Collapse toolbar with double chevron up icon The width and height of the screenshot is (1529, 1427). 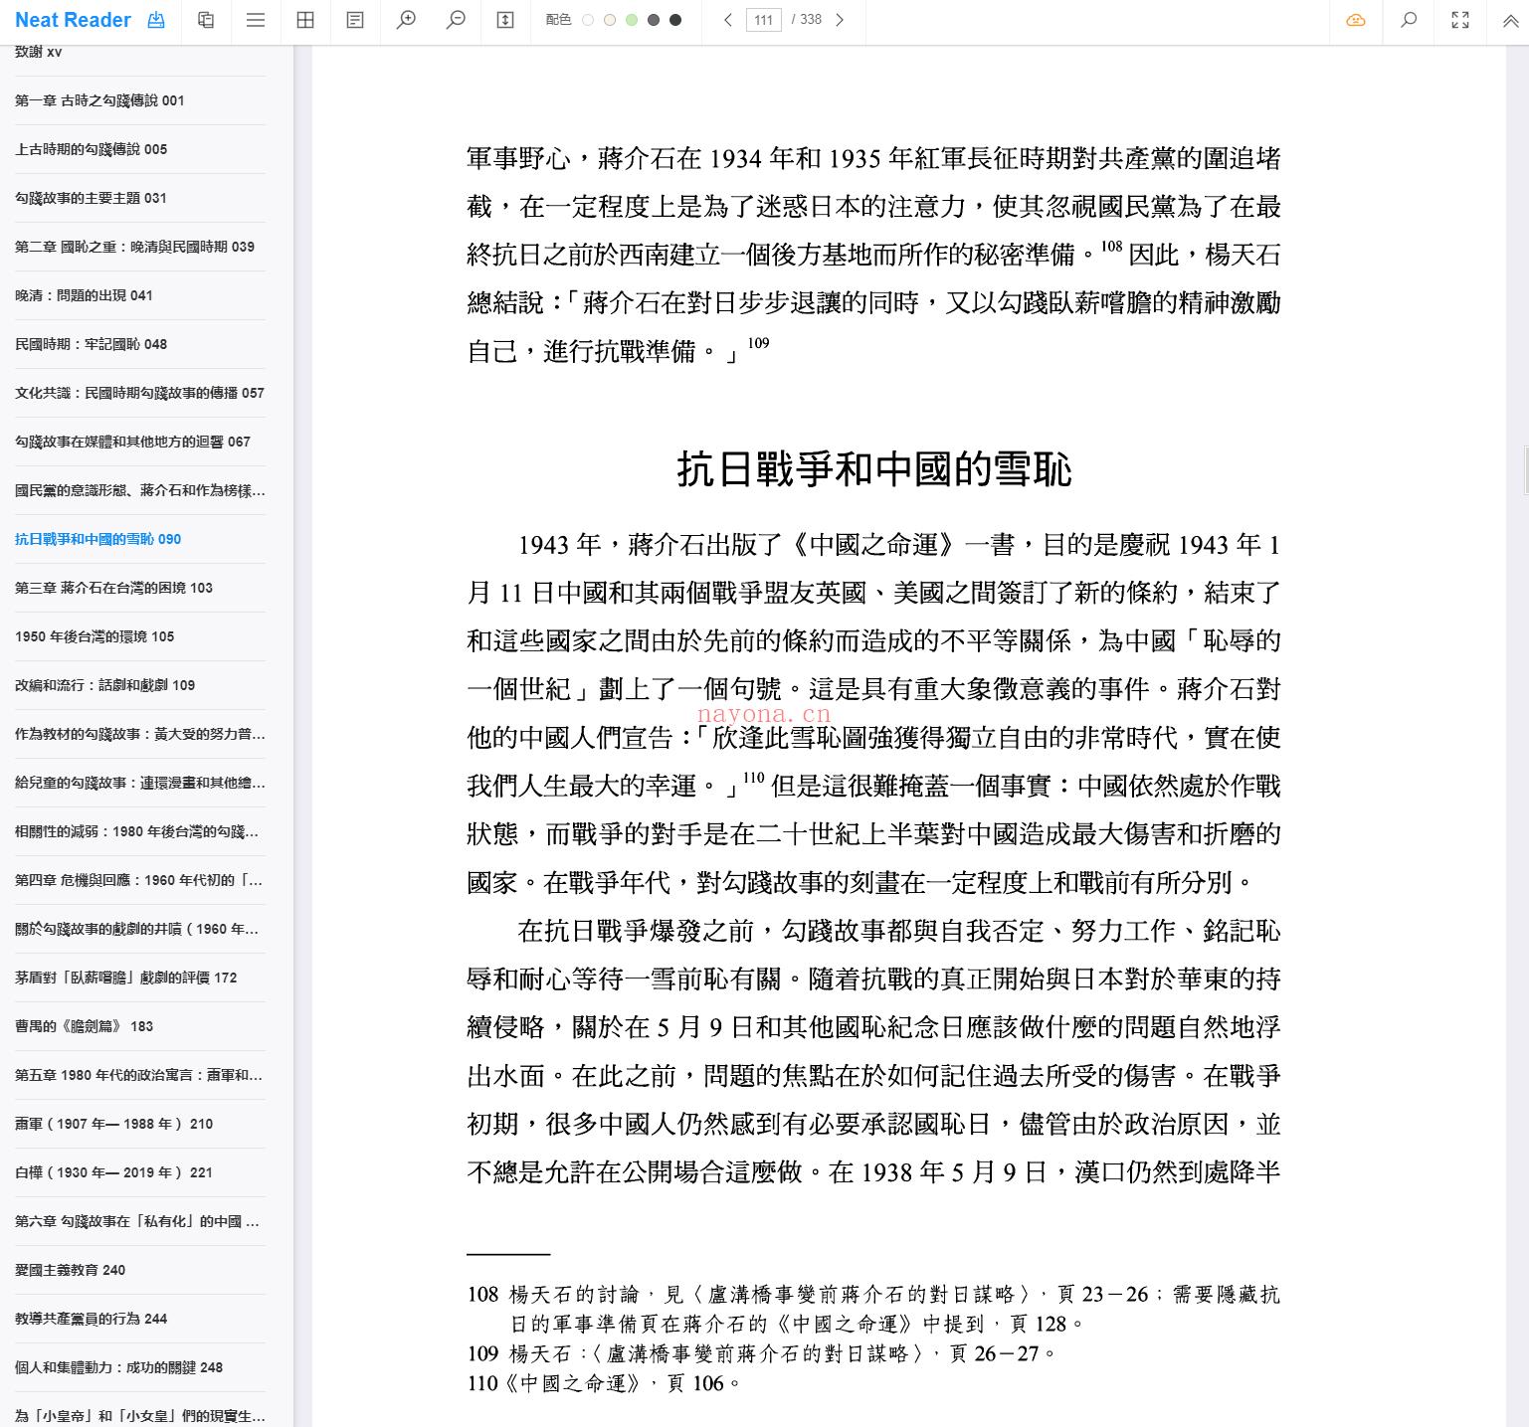pyautogui.click(x=1510, y=20)
